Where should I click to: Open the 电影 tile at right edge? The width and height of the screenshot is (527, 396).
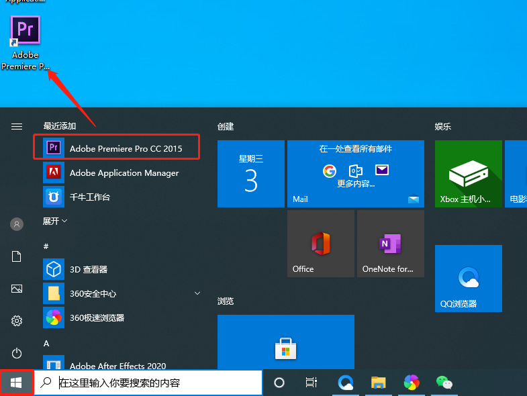tap(516, 174)
